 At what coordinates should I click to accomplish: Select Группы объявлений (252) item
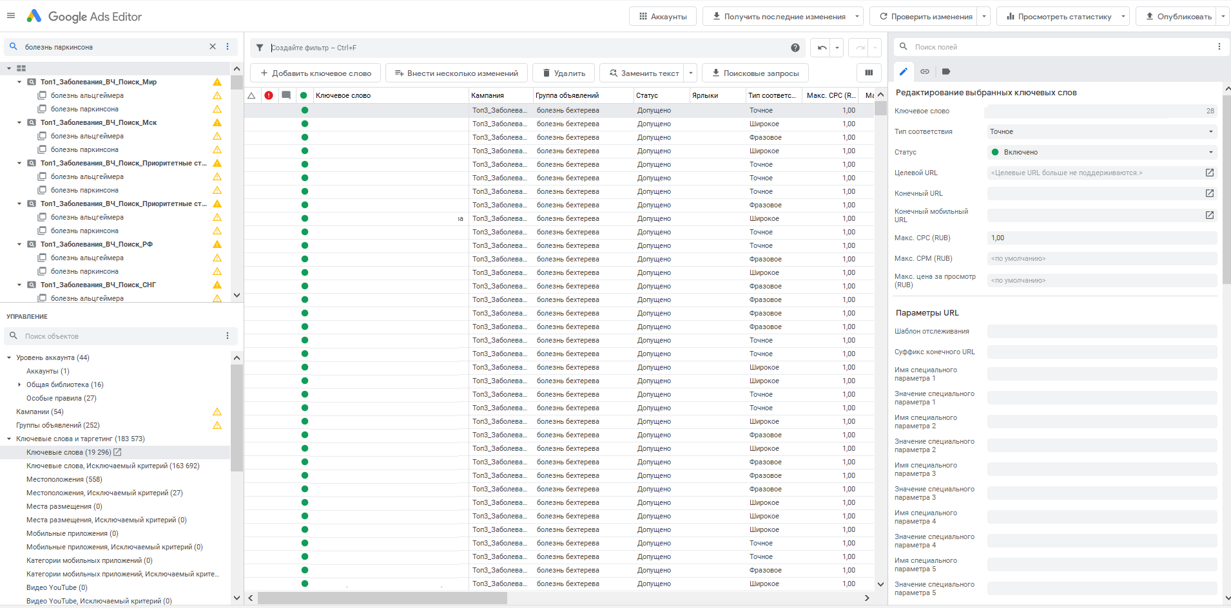coord(58,425)
